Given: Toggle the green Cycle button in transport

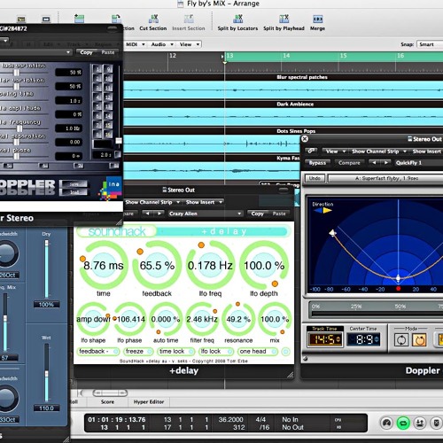Looking at the screenshot, I should [403, 424].
